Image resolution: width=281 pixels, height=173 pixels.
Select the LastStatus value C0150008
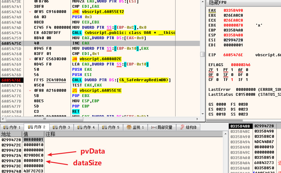[x=246, y=95]
